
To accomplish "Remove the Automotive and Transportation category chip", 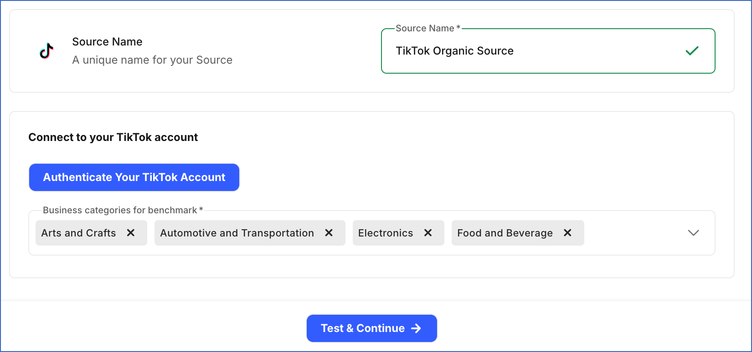I will 329,233.
